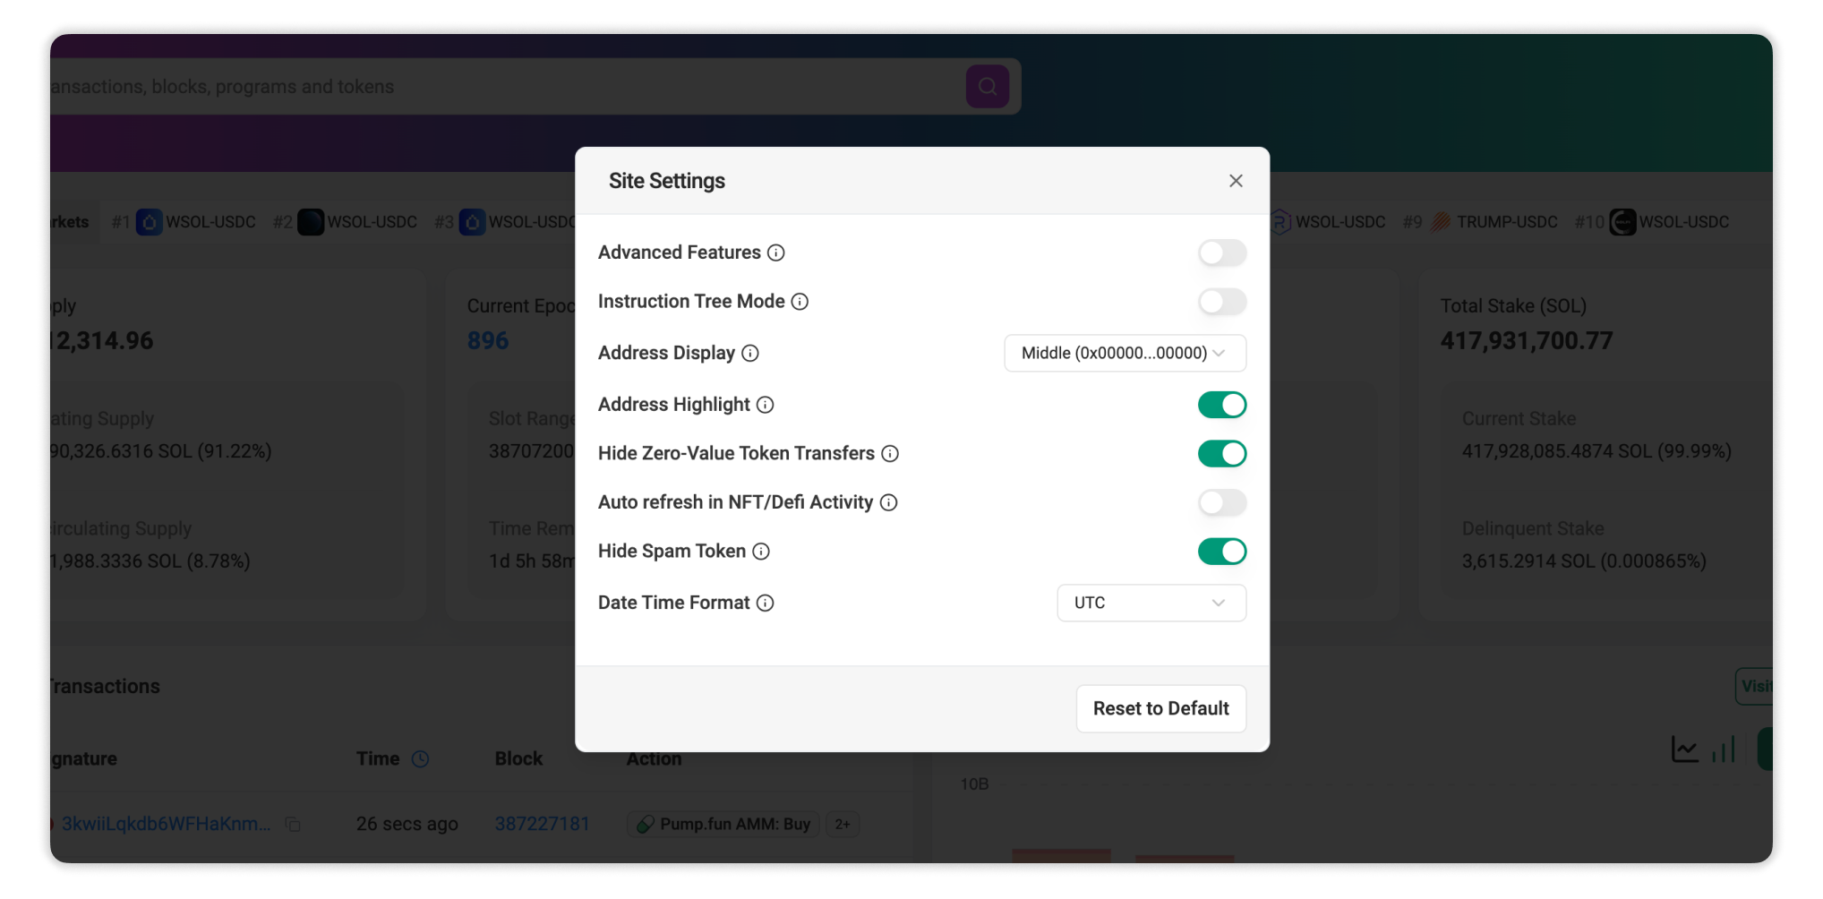
Task: Click the Reset to Default button
Action: point(1160,708)
